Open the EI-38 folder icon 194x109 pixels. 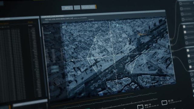164,102
